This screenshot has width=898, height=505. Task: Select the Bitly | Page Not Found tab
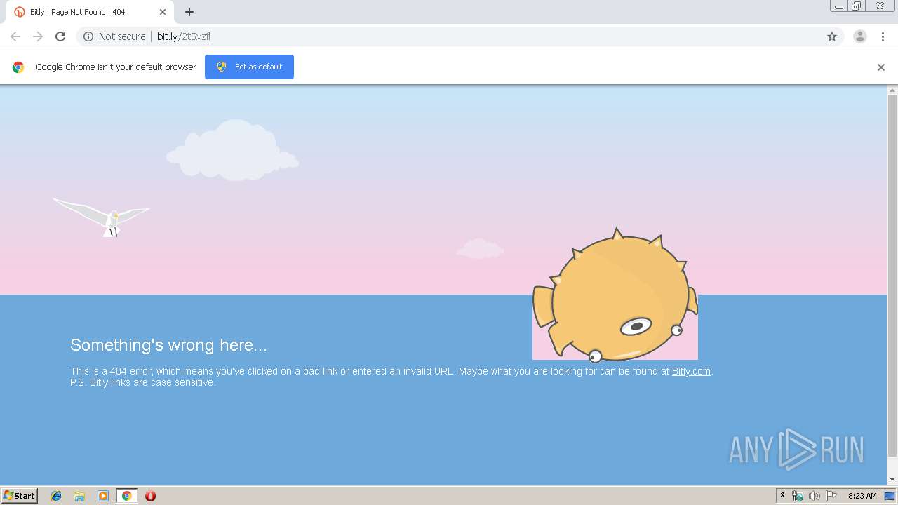click(x=90, y=12)
